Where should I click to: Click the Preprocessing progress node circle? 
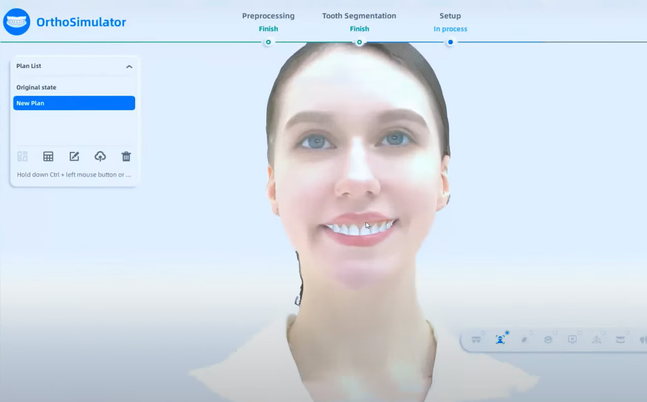click(268, 42)
